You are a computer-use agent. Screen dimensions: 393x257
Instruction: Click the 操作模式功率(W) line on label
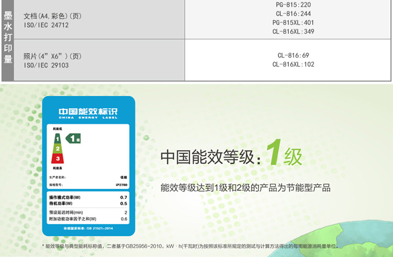tap(88, 197)
